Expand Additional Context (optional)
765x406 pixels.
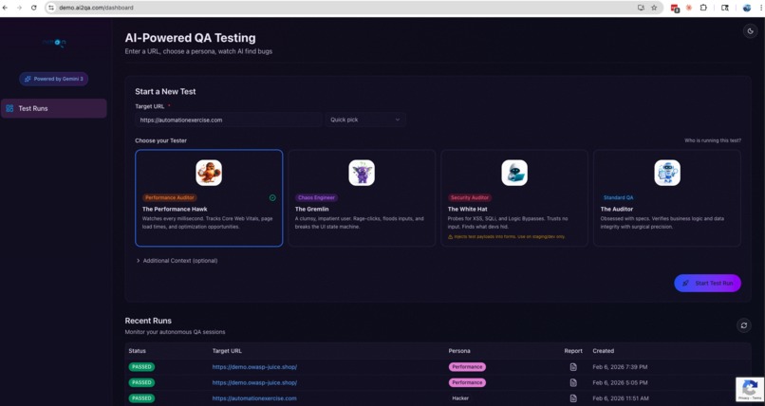point(177,261)
